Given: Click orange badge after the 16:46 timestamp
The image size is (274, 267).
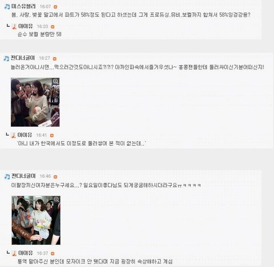Looking at the screenshot, I should tap(55, 177).
